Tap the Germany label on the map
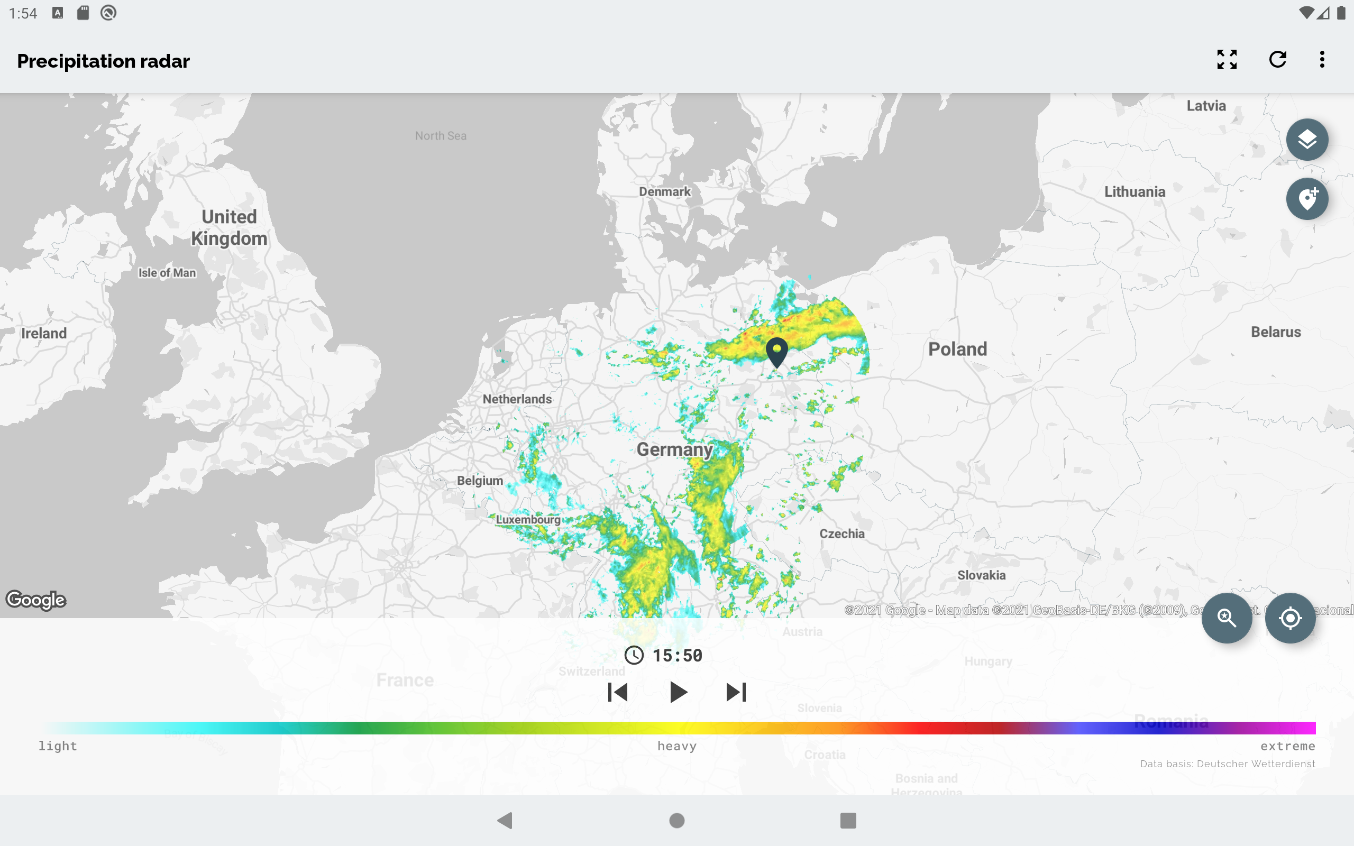 pos(674,449)
